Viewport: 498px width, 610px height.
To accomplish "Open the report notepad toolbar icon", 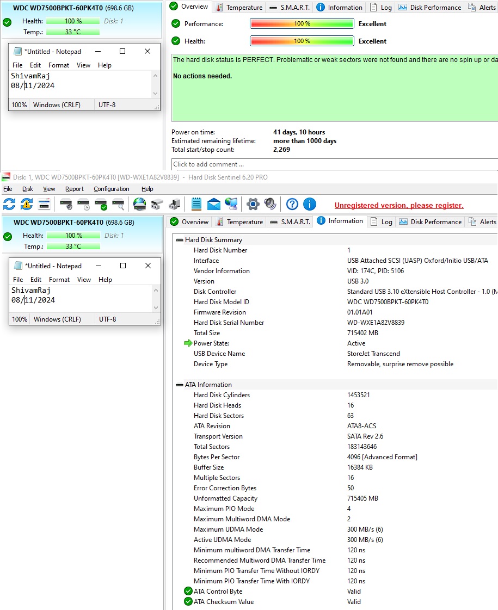I will [x=196, y=204].
